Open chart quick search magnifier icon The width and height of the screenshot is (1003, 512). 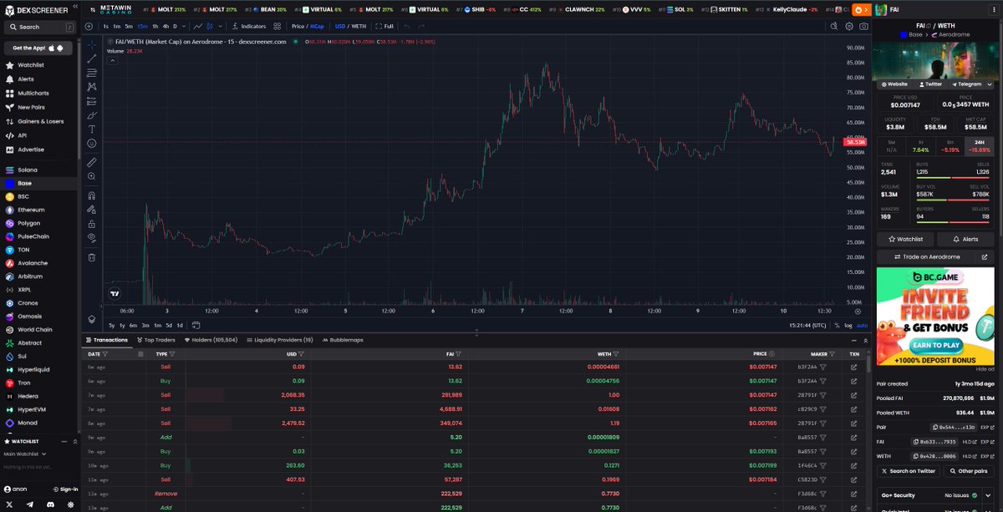click(834, 26)
